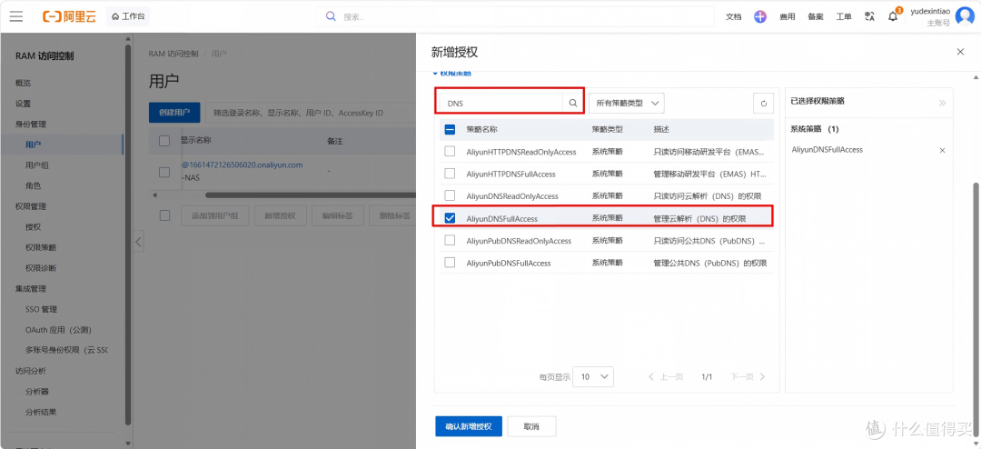Open 概览 in RAM sidebar

click(23, 83)
